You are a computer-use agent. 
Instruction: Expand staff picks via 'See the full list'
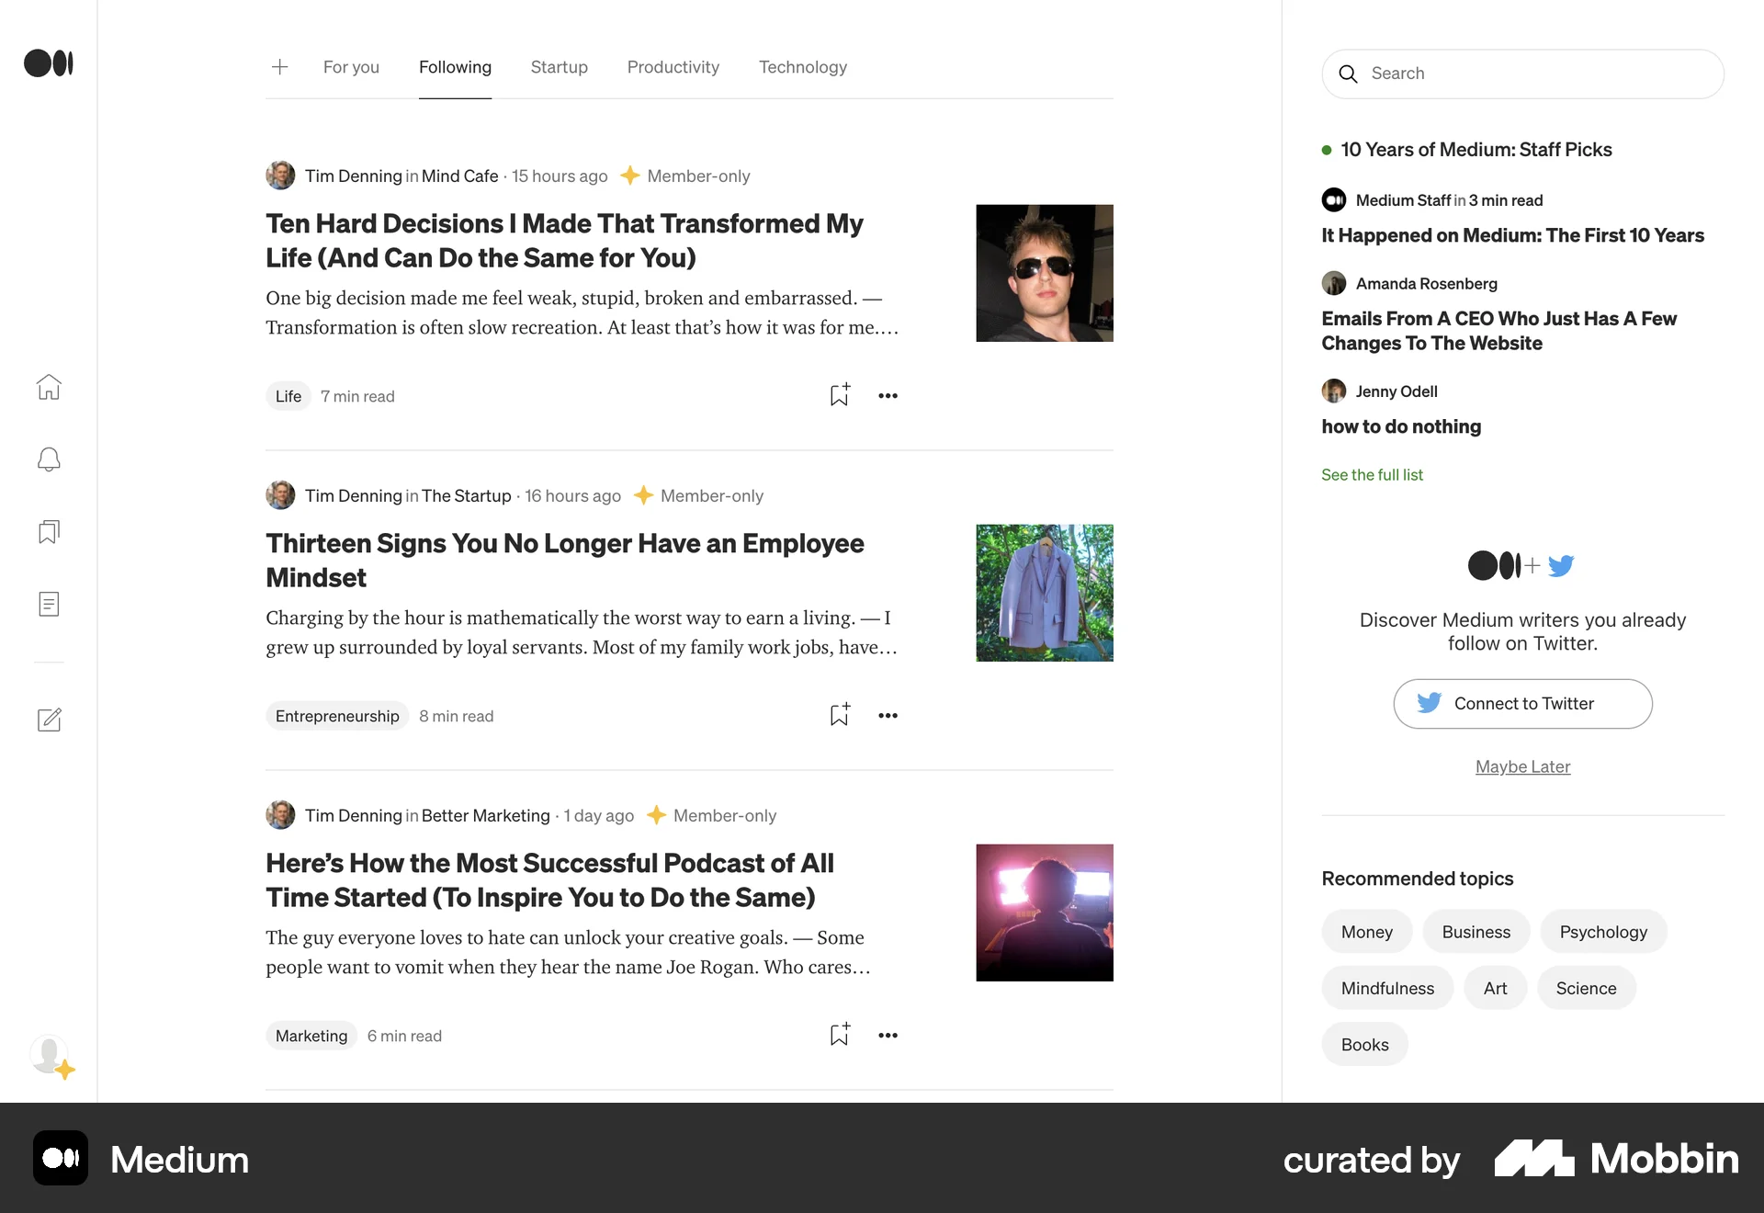point(1372,475)
